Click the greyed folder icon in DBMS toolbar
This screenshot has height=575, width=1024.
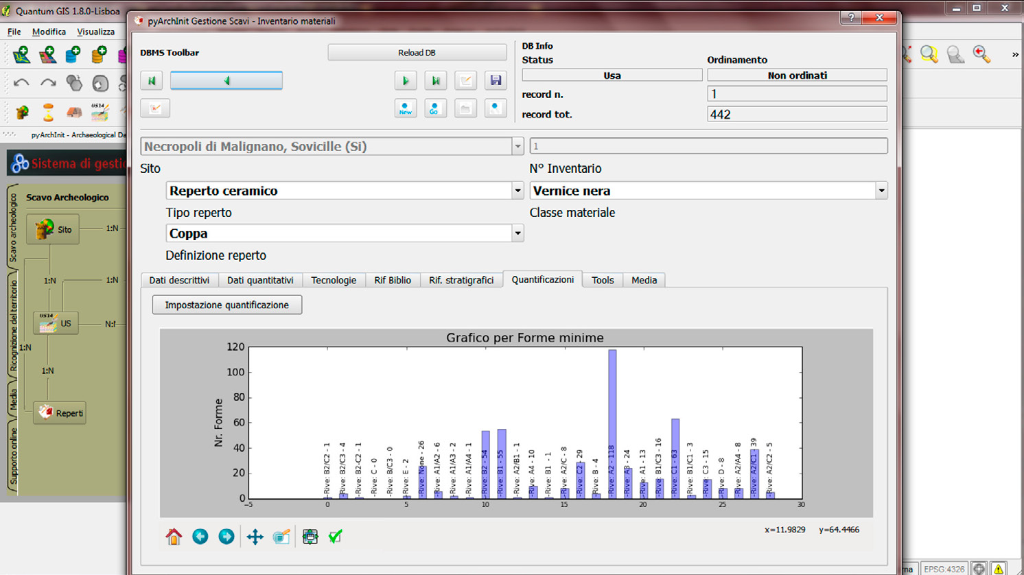pos(465,108)
